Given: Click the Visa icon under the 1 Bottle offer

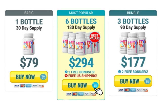Looking at the screenshot, I should [x=17, y=86].
